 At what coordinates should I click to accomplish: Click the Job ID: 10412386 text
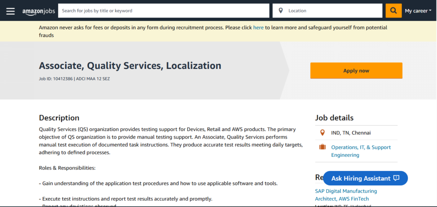(x=56, y=79)
